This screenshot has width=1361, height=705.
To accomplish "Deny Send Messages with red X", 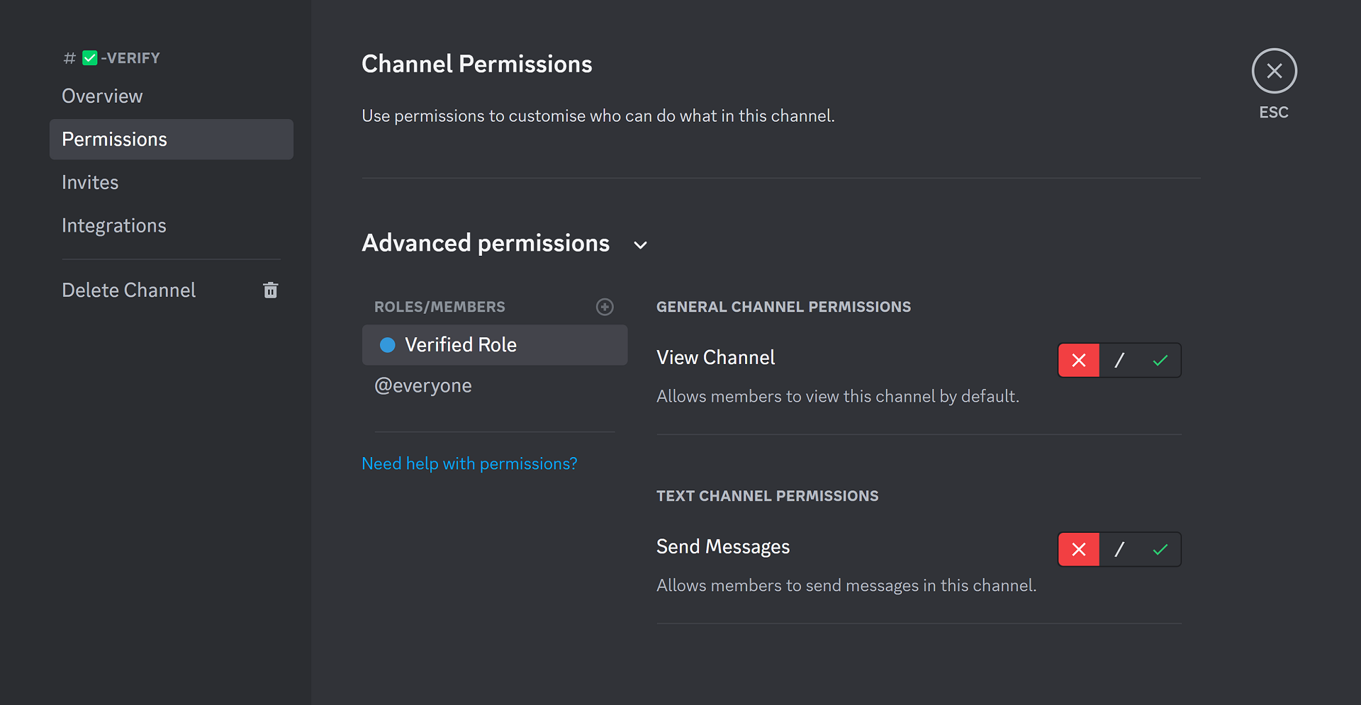I will [x=1079, y=550].
